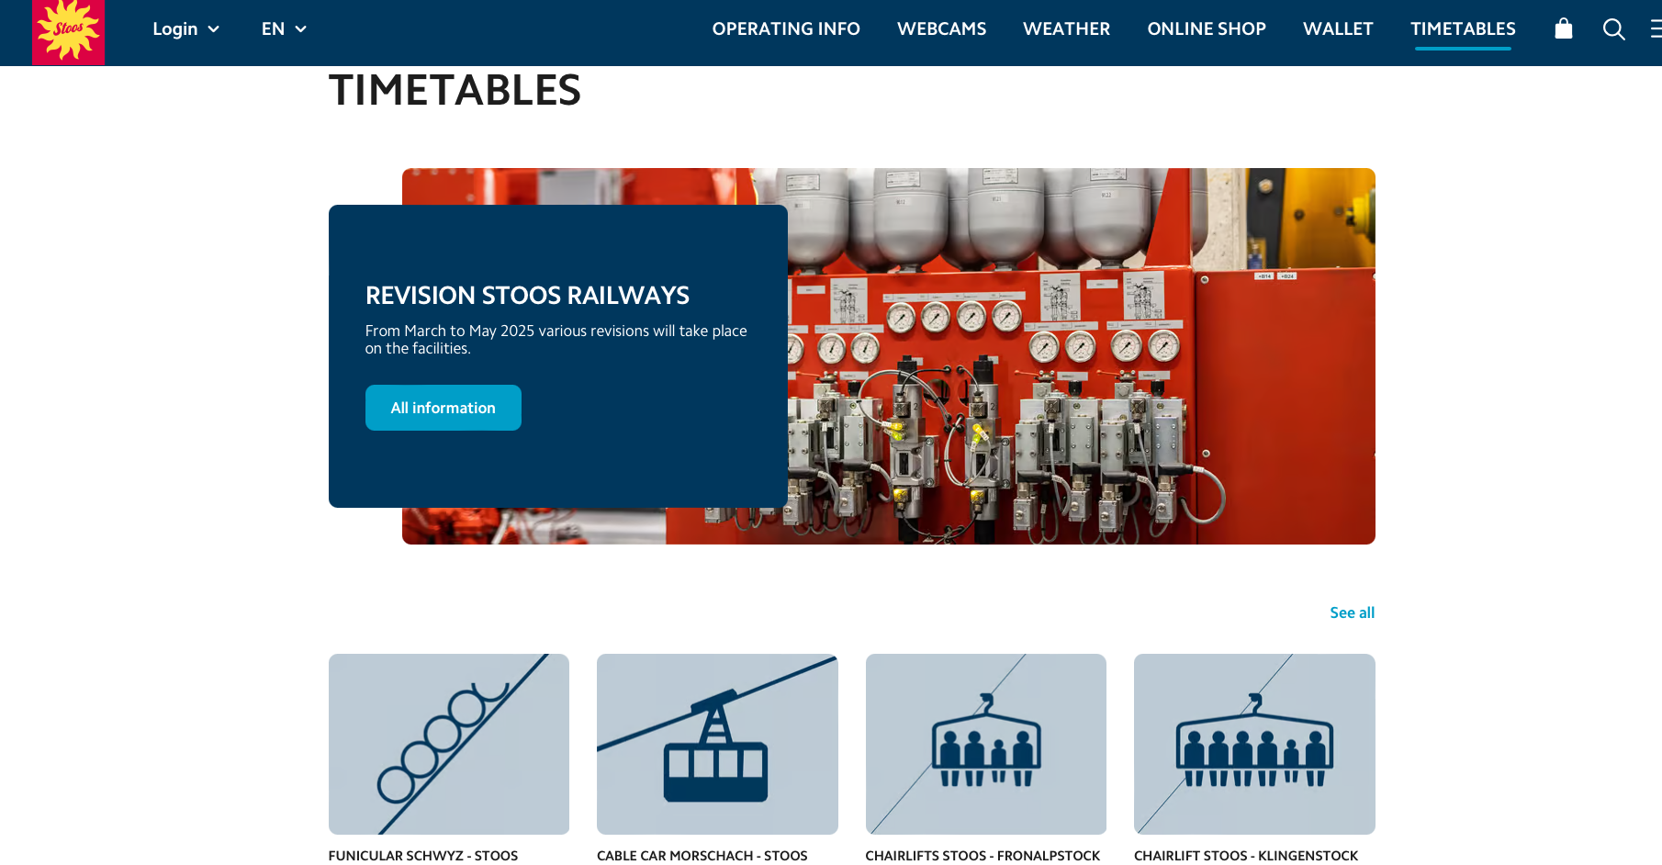Open the Wallet menu item
Viewport: 1662px width, 865px height.
[x=1338, y=29]
